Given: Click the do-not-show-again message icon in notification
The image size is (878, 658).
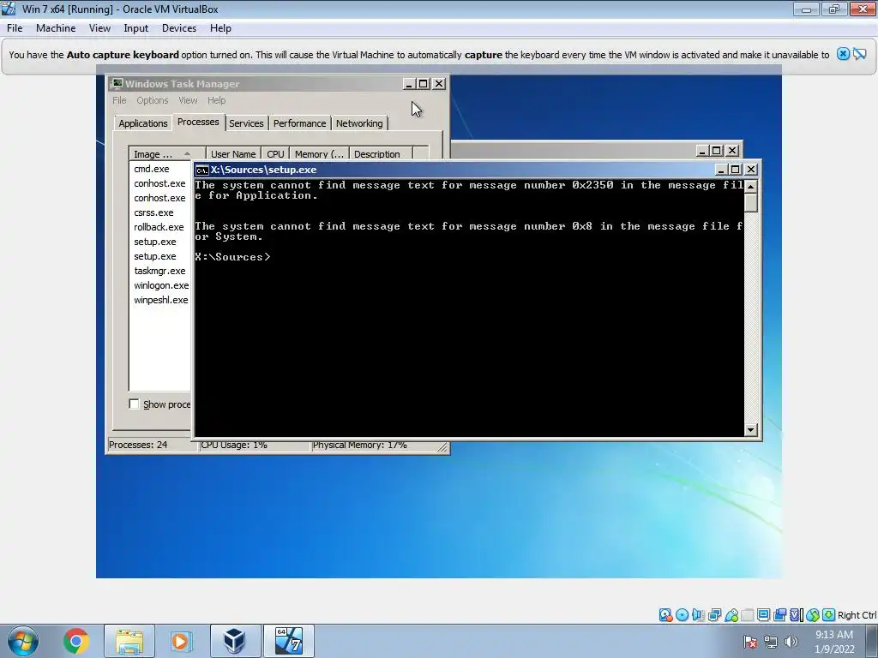Looking at the screenshot, I should (x=859, y=54).
